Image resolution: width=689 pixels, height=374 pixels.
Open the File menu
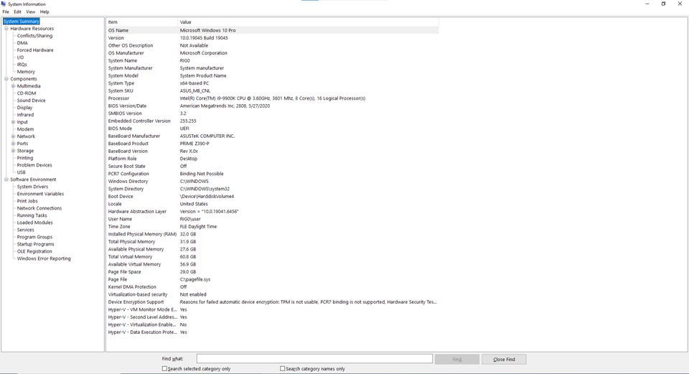tap(6, 12)
